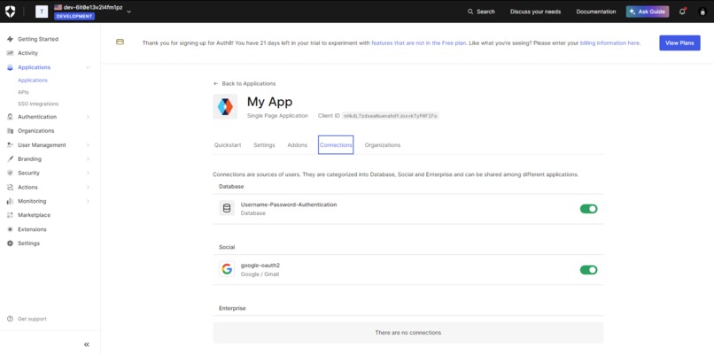Image resolution: width=714 pixels, height=355 pixels.
Task: Click the database cylinder icon
Action: [x=227, y=208]
